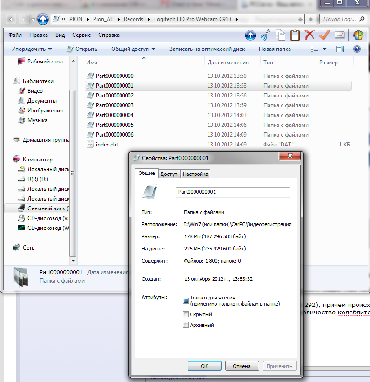Screen dimensions: 370x382
Task: Enable the 'Скрытый' checkbox
Action: [186, 314]
